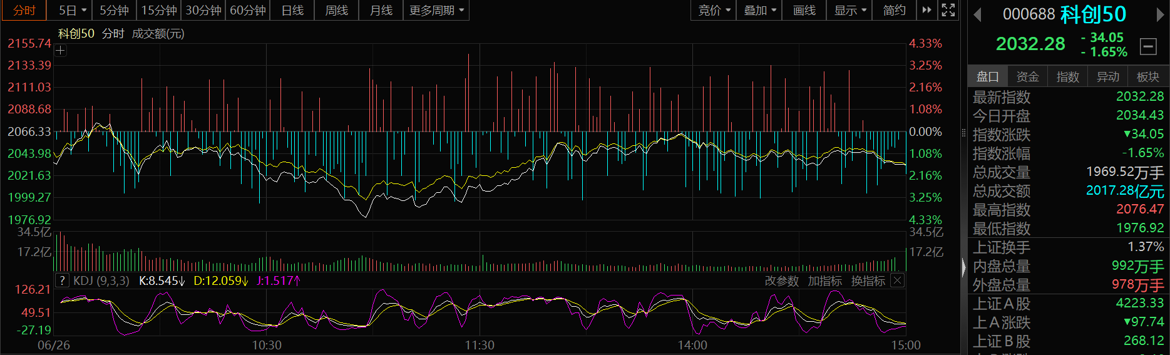Switch to 60分钟 period
Image resolution: width=1170 pixels, height=355 pixels.
tap(248, 10)
